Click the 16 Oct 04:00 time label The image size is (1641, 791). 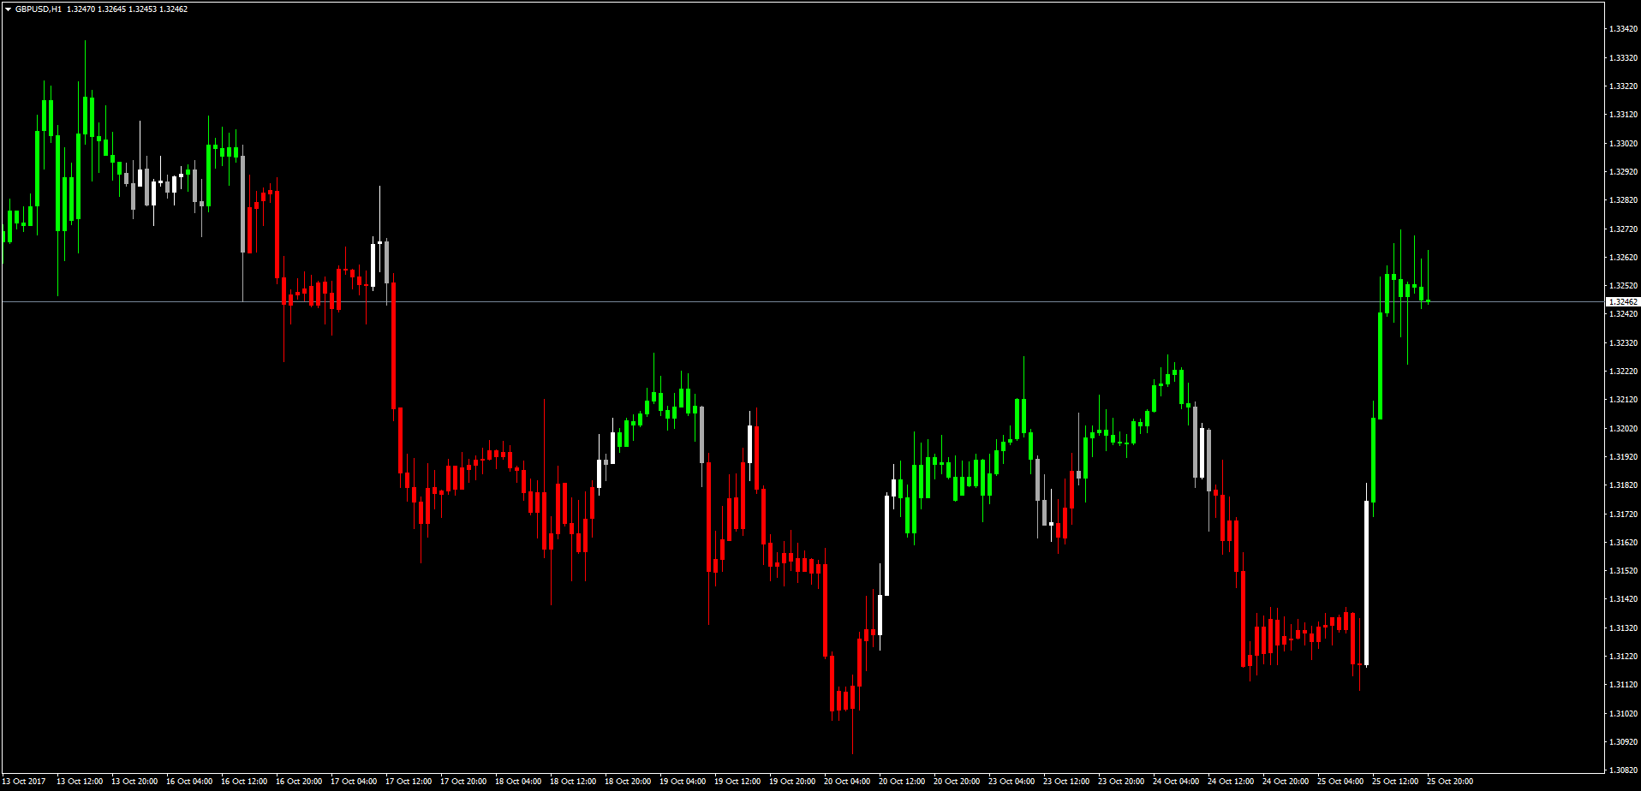[189, 782]
